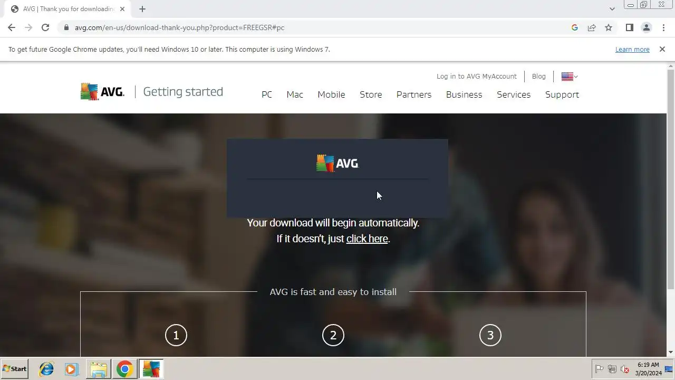The image size is (675, 380).
Task: Open the Store menu
Action: (371, 94)
